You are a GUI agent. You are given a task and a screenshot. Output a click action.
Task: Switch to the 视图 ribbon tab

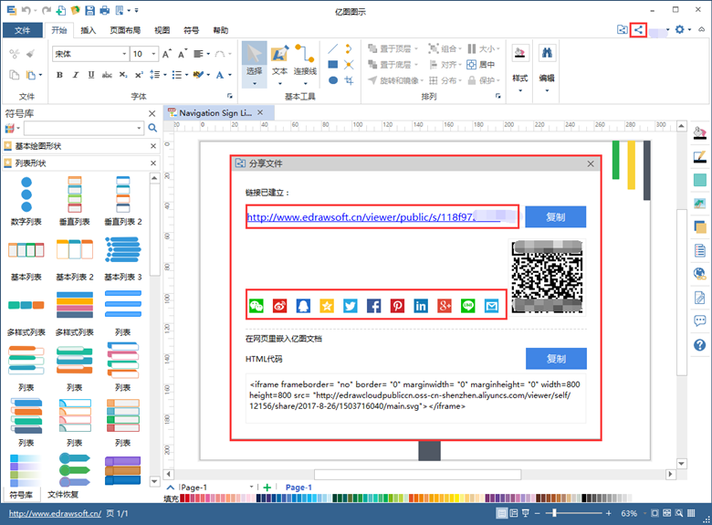pyautogui.click(x=162, y=30)
